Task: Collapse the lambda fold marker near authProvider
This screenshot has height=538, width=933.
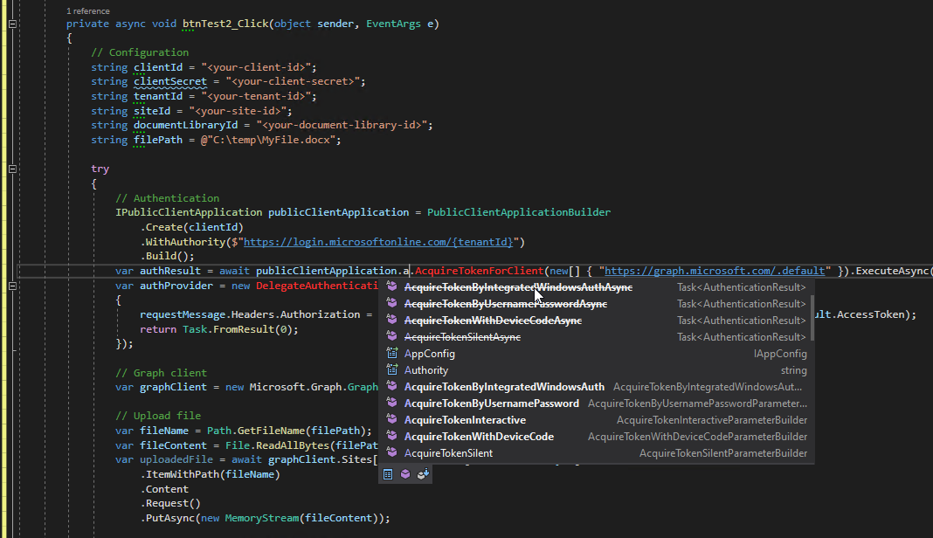Action: [x=11, y=286]
